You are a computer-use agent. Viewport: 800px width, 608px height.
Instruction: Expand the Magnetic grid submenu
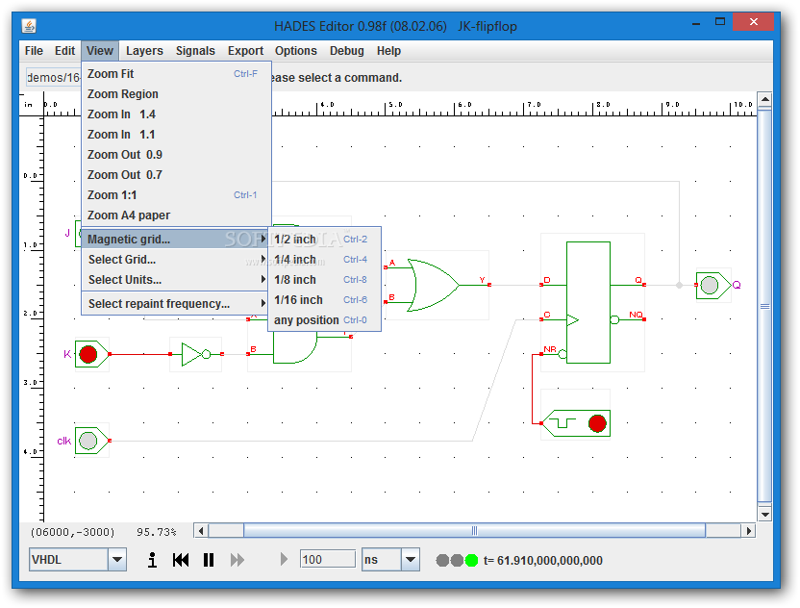coord(176,239)
